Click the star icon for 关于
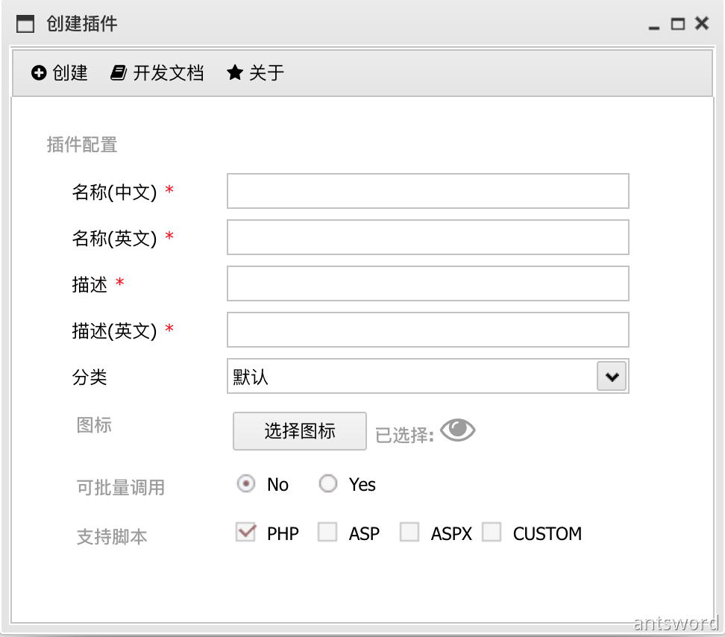The width and height of the screenshot is (725, 637). 235,73
